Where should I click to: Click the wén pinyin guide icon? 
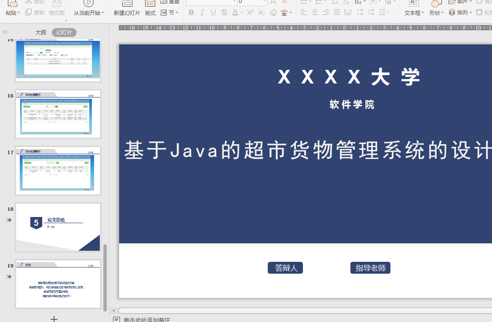point(284,13)
